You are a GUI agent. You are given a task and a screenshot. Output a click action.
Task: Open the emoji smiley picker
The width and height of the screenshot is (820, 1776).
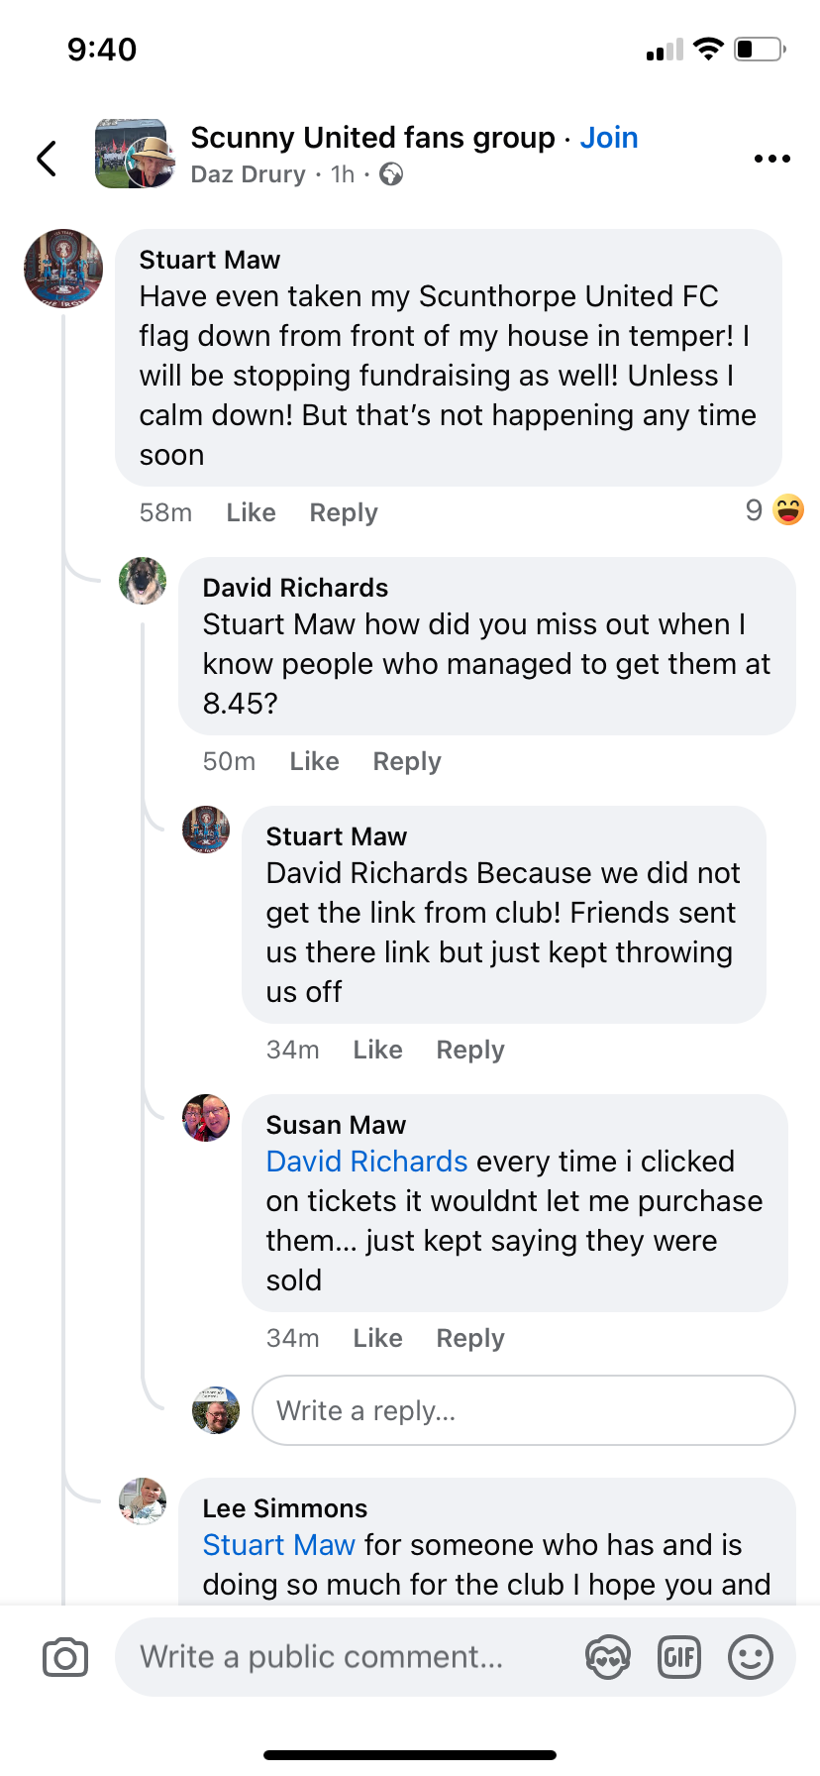[751, 1657]
